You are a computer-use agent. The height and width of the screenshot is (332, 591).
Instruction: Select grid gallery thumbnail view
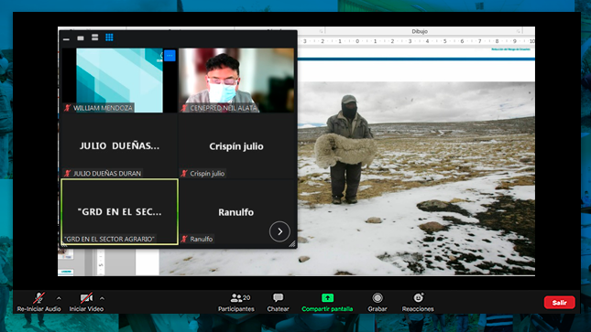pos(109,37)
